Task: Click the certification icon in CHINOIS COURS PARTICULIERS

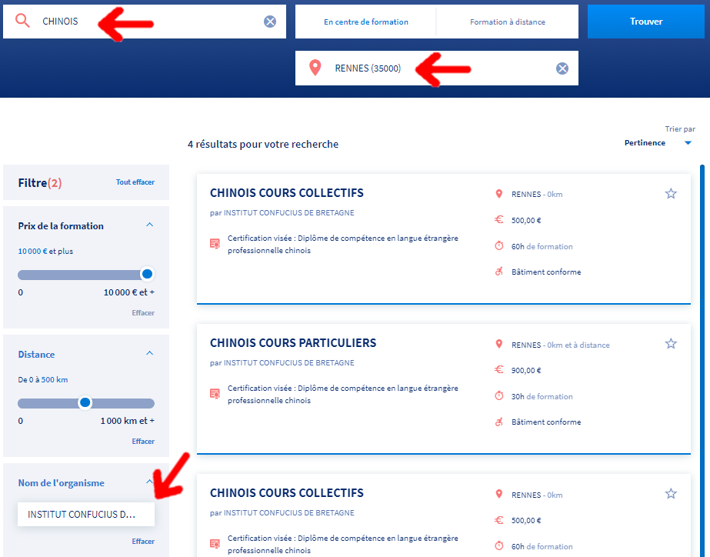Action: tap(215, 394)
